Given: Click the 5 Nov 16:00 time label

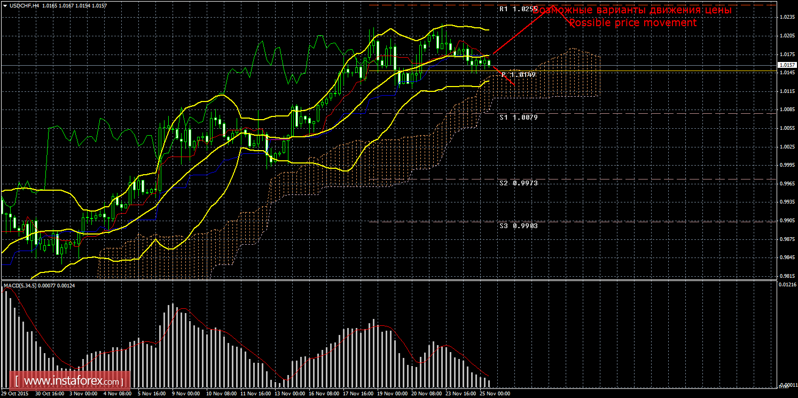Looking at the screenshot, I should click(x=152, y=394).
